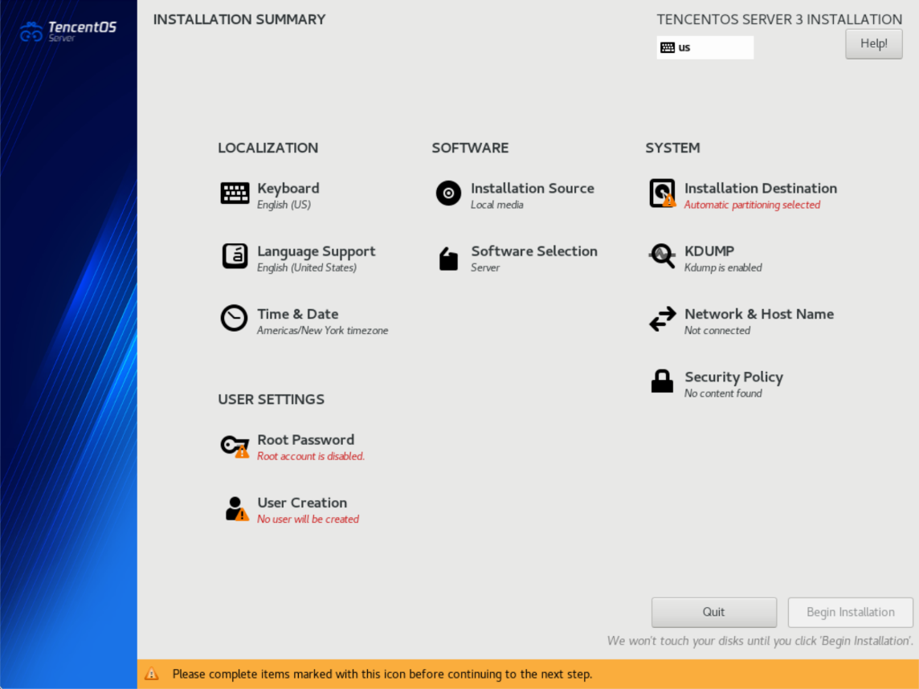Open the Time & Date label

[x=298, y=314]
